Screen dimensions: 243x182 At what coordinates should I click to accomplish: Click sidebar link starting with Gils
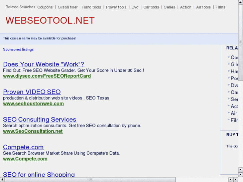234,64
